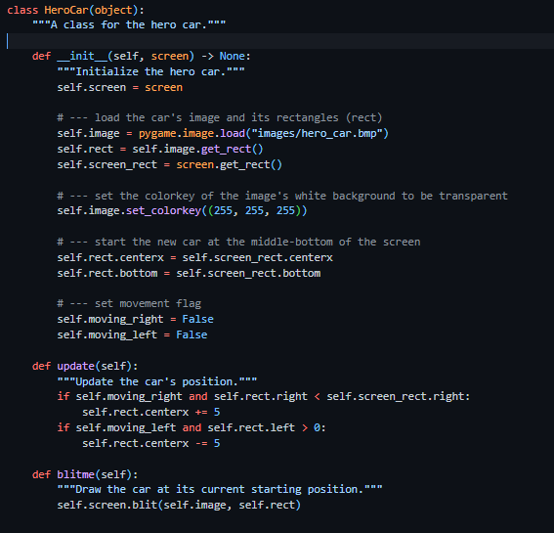Click the colorkey comment line
This screenshot has width=554, height=533.
[x=282, y=196]
